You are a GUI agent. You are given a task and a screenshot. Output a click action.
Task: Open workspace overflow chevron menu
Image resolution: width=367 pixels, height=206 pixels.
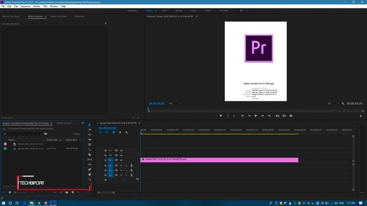pyautogui.click(x=241, y=10)
